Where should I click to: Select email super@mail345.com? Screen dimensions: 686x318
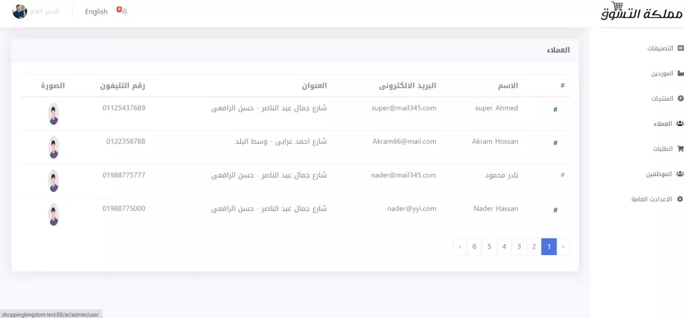click(x=404, y=108)
